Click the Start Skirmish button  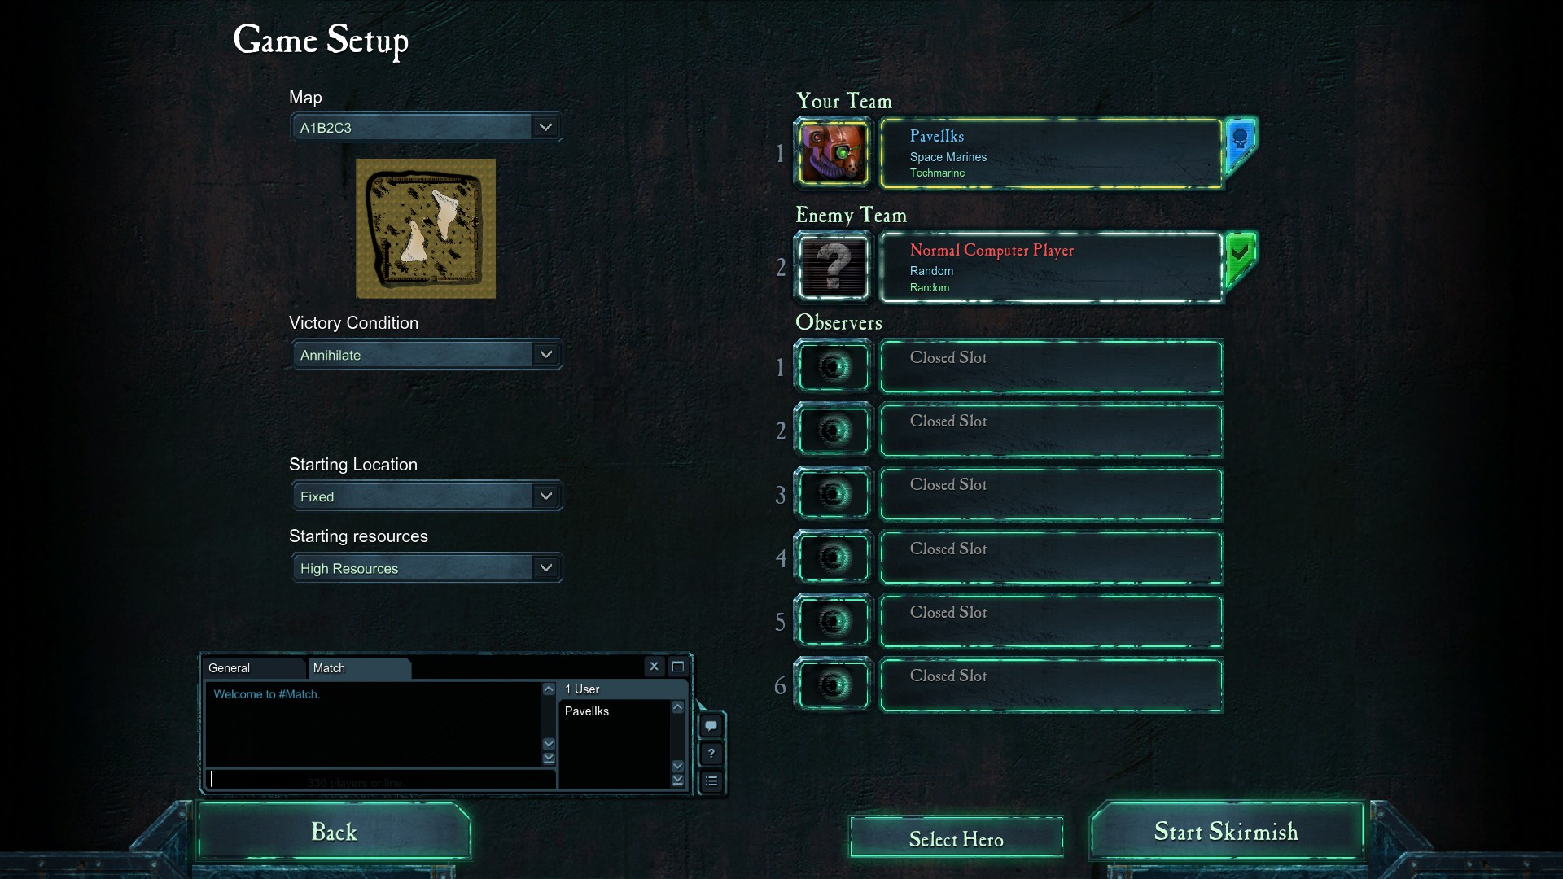(1226, 831)
